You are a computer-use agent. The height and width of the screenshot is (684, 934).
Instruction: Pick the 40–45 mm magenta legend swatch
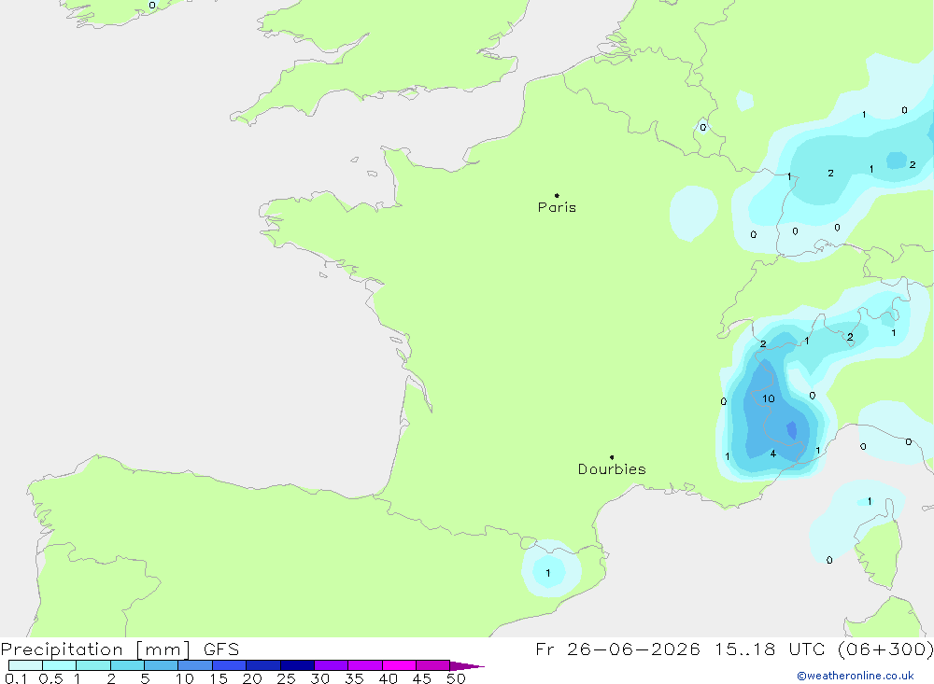tap(399, 665)
